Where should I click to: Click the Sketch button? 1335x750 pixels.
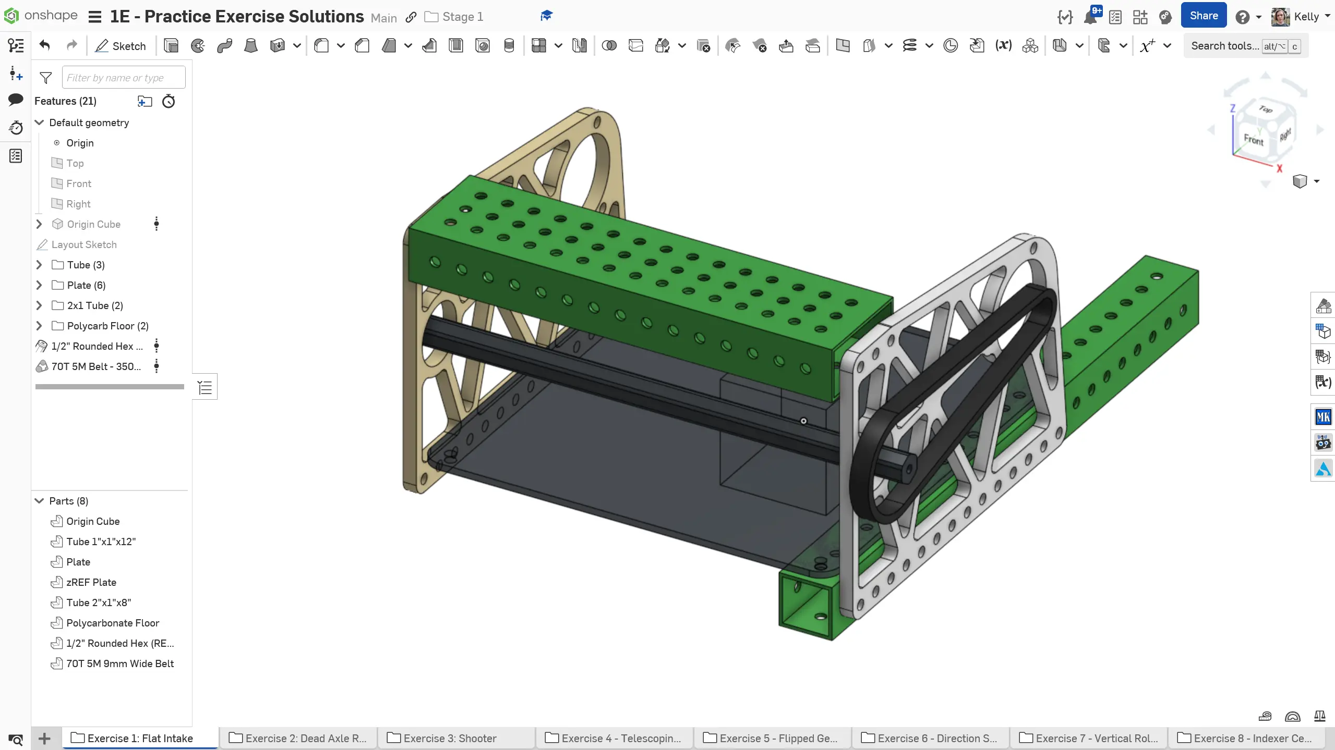point(121,46)
